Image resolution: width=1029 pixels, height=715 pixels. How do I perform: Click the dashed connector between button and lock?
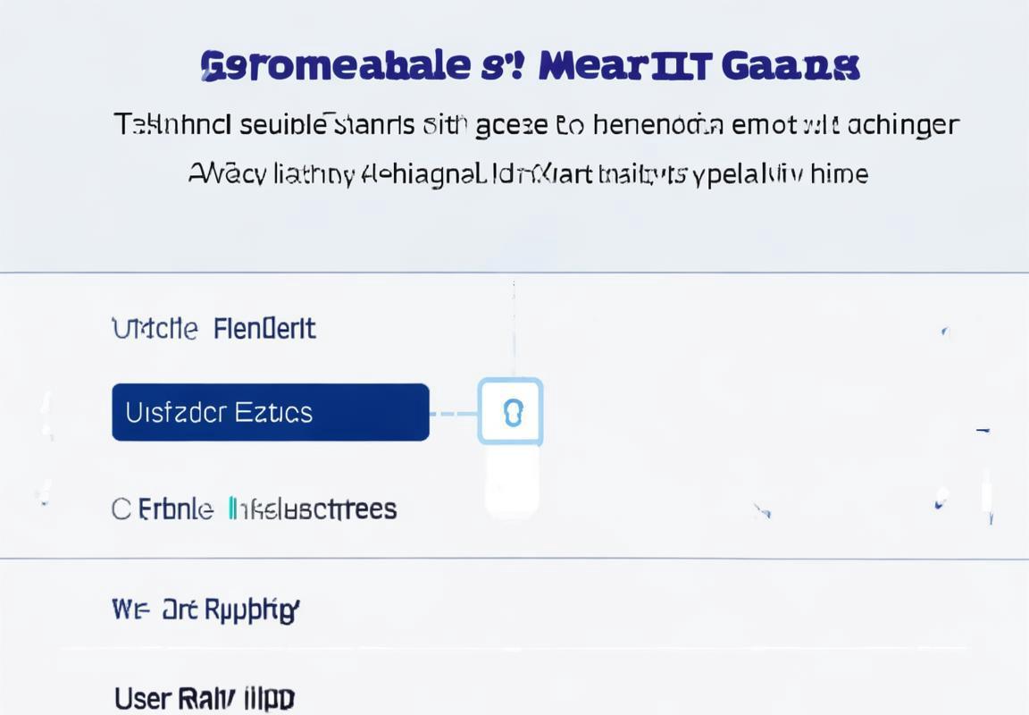[454, 414]
